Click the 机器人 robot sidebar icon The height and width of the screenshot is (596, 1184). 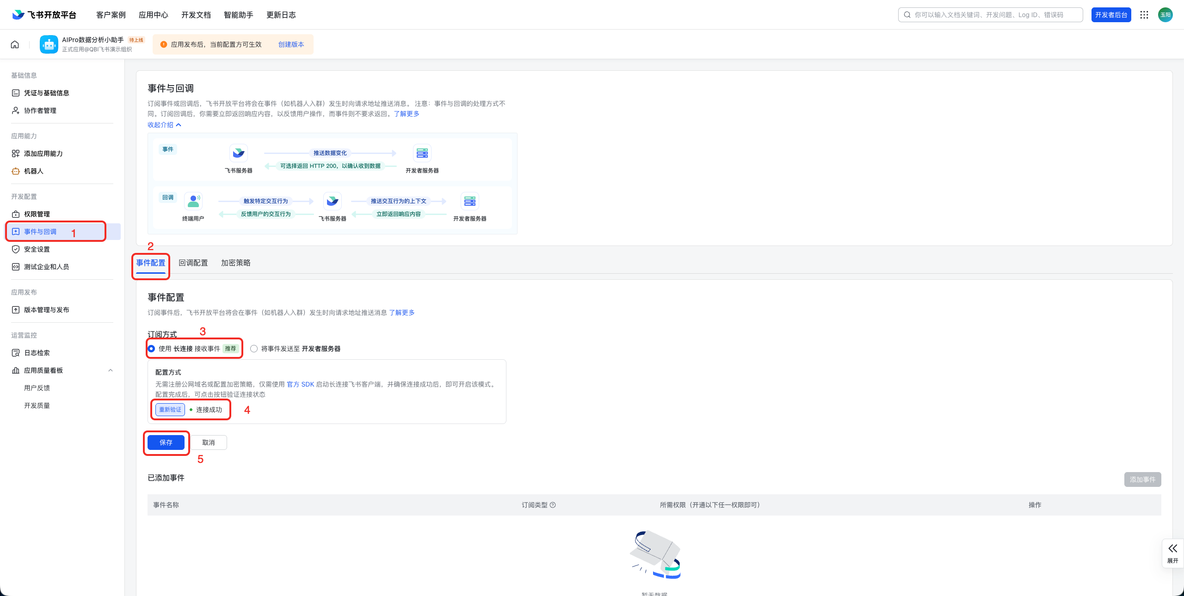pyautogui.click(x=16, y=171)
